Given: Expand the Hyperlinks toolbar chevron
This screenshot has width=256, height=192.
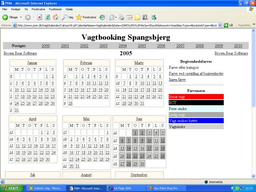Looking at the screenshot, I should click(x=254, y=25).
